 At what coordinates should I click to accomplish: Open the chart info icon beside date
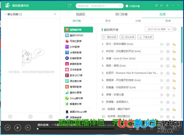click(x=175, y=29)
